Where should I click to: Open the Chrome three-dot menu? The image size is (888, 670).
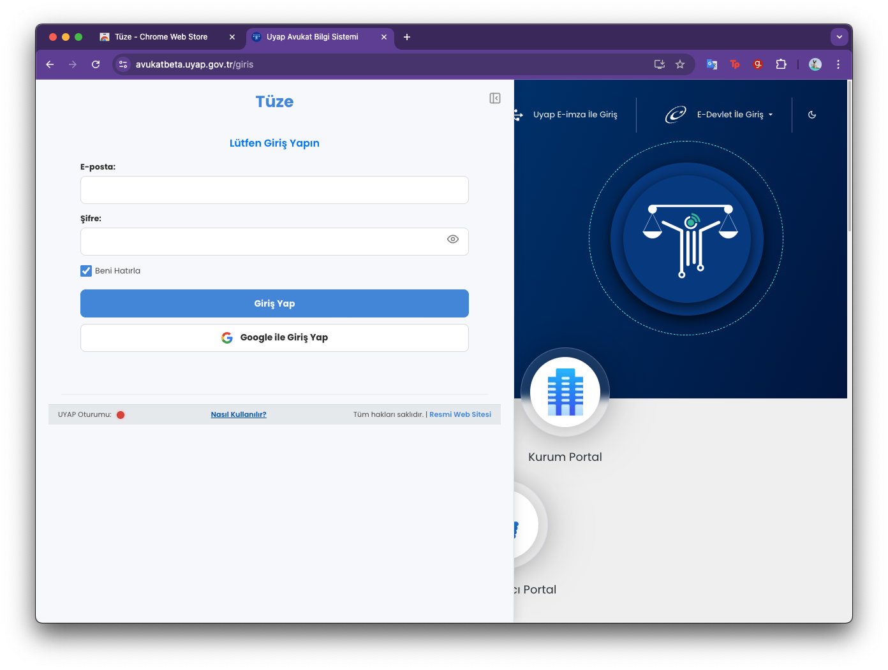[x=838, y=64]
